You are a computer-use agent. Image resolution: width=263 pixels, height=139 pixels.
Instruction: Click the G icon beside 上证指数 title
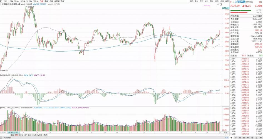point(231,2)
